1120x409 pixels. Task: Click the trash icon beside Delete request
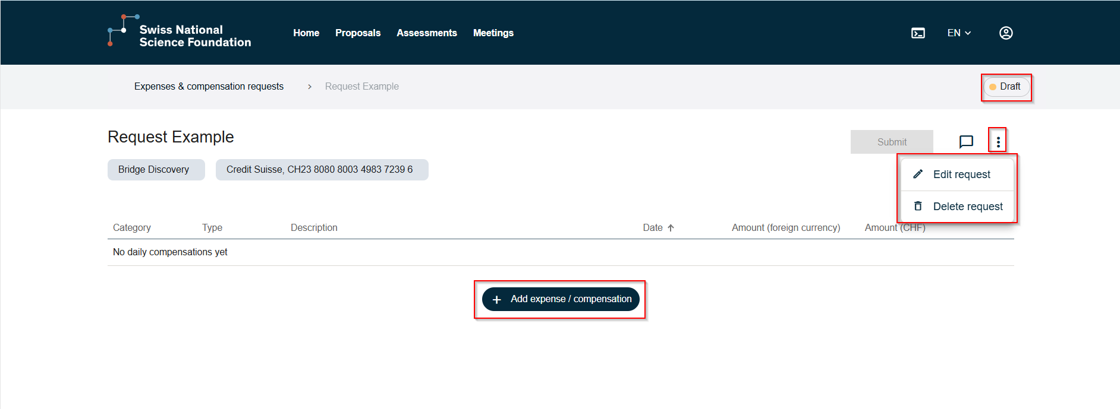click(x=918, y=206)
